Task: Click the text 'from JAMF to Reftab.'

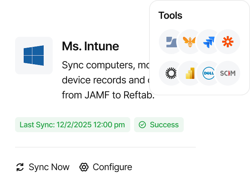Action: click(108, 95)
